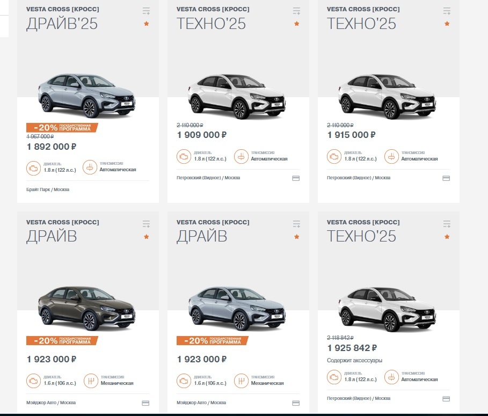Click Мэйджор Авто dealer under brown car
This screenshot has height=416, width=488.
(x=51, y=403)
